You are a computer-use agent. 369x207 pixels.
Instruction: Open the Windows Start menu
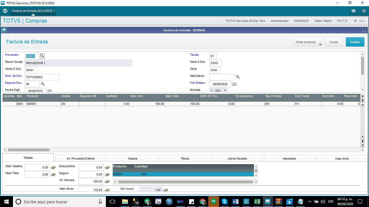tap(6, 202)
